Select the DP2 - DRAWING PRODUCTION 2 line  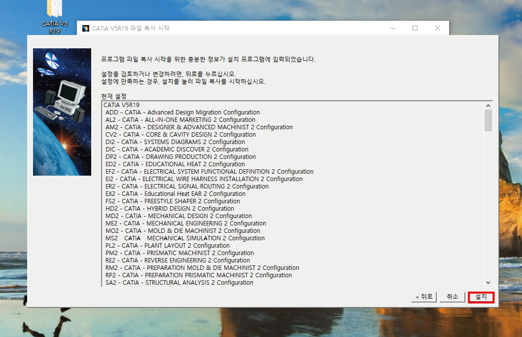click(180, 157)
